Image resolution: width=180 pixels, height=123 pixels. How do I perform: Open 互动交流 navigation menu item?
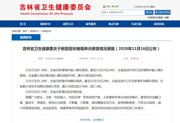coord(136,24)
